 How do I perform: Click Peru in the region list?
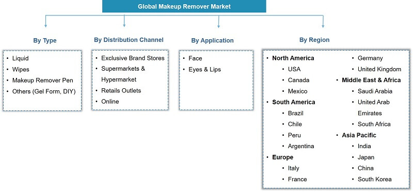tap(294, 135)
